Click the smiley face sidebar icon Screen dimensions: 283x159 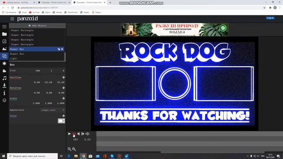pyautogui.click(x=4, y=100)
